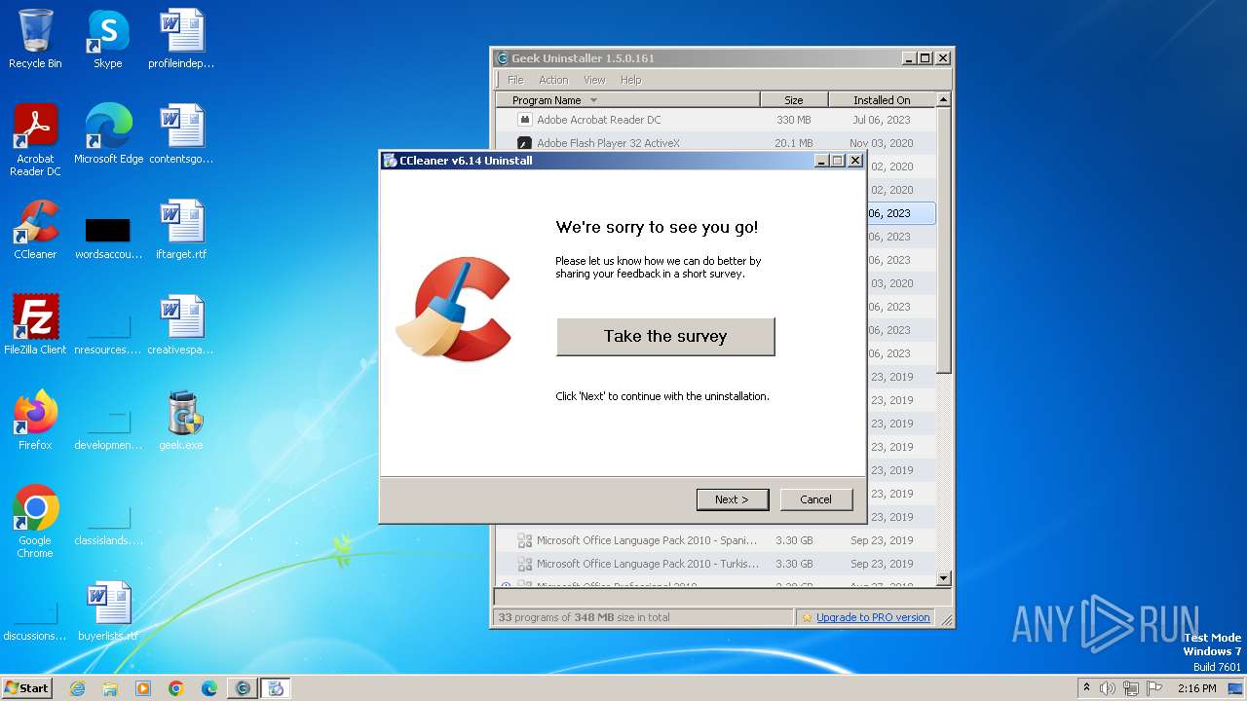1247x701 pixels.
Task: Select iftarget.rtf desktop file
Action: (181, 230)
